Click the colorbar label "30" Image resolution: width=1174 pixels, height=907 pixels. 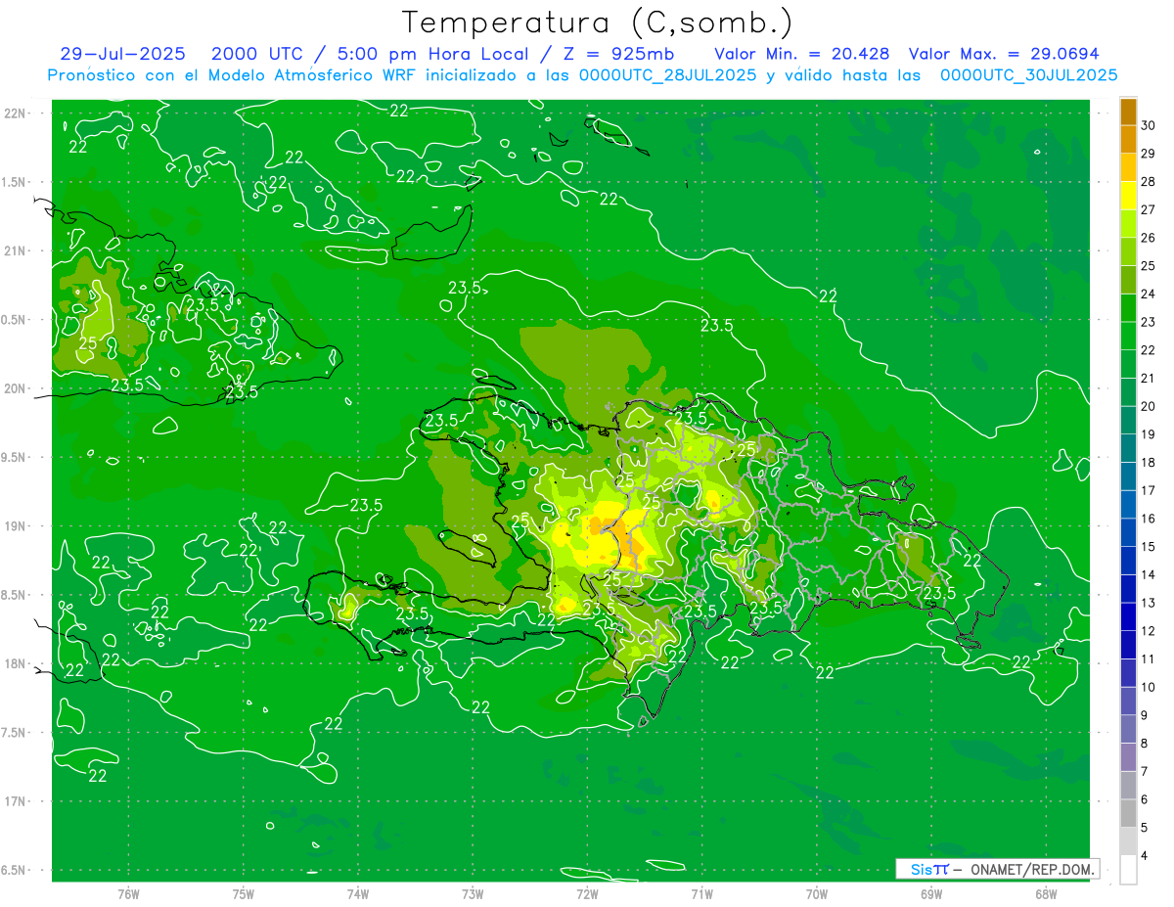click(x=1149, y=126)
